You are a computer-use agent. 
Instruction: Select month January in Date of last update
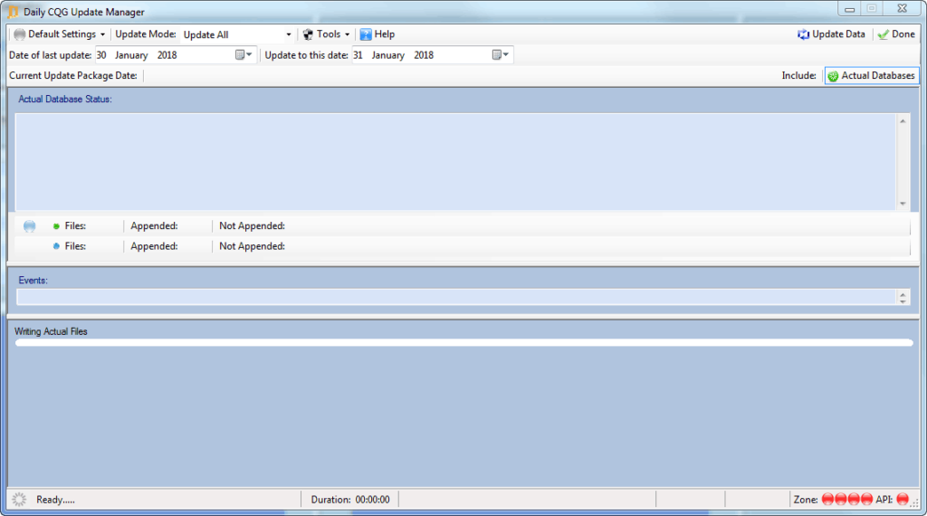tap(131, 55)
